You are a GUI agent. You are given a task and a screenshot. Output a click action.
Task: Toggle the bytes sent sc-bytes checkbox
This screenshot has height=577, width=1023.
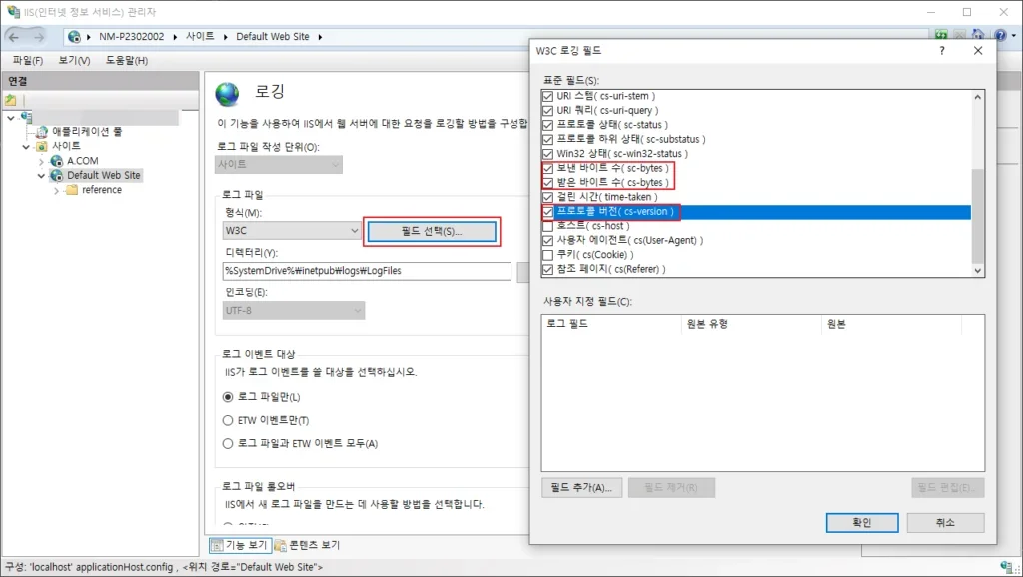[548, 168]
